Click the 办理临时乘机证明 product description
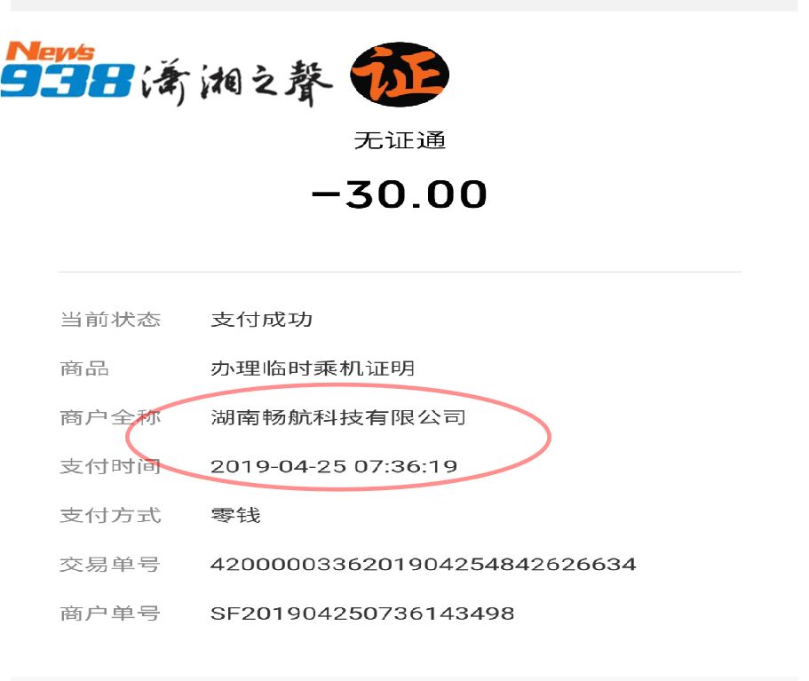Viewport: 809px width, 681px height. (313, 368)
